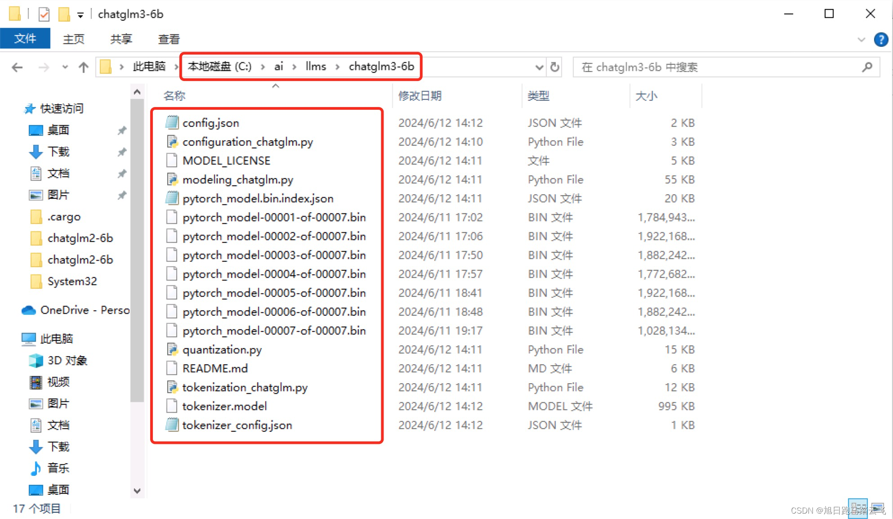Open the 文件 ribbon tab
The image size is (893, 519).
click(25, 39)
